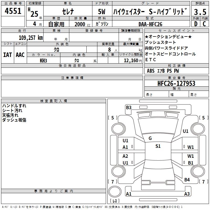Select the recycle deposit 12,160円
This screenshot has width=210, height=210.
[133, 61]
